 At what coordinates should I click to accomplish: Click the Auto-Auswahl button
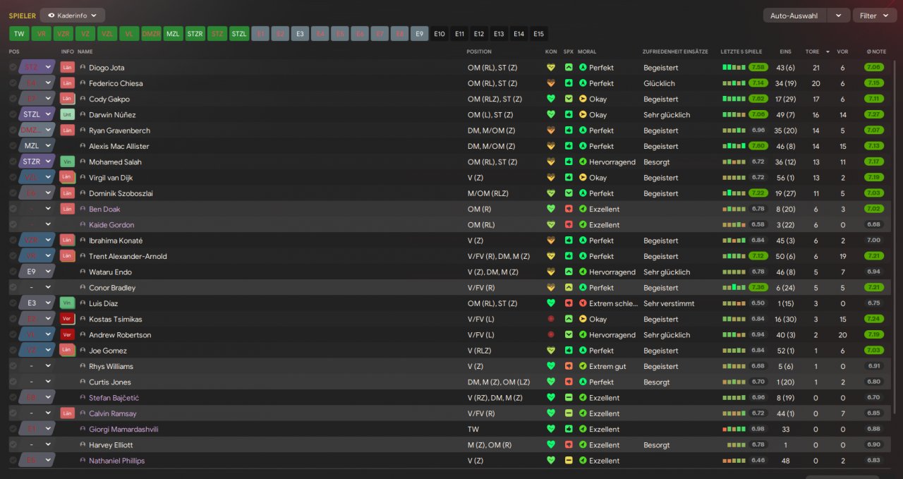(794, 15)
